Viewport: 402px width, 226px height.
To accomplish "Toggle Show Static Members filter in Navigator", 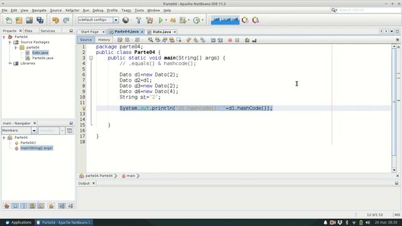I will (x=24, y=206).
